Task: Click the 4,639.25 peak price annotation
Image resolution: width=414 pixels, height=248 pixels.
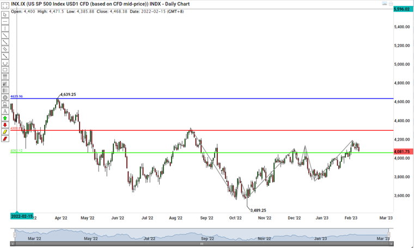Action: [68, 94]
